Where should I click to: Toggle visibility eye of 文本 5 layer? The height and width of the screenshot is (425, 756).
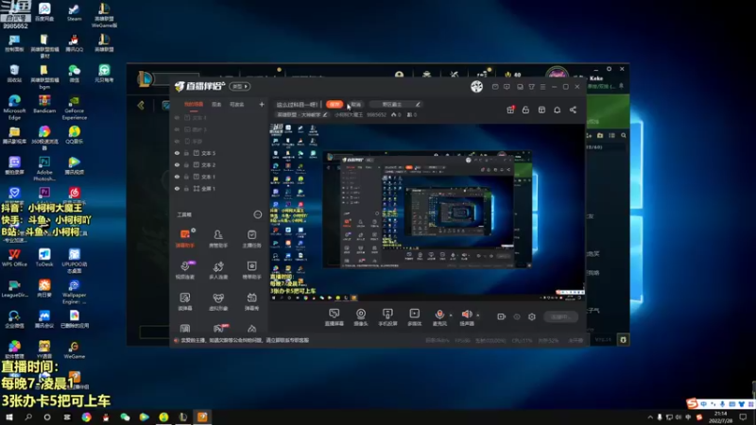coord(177,153)
